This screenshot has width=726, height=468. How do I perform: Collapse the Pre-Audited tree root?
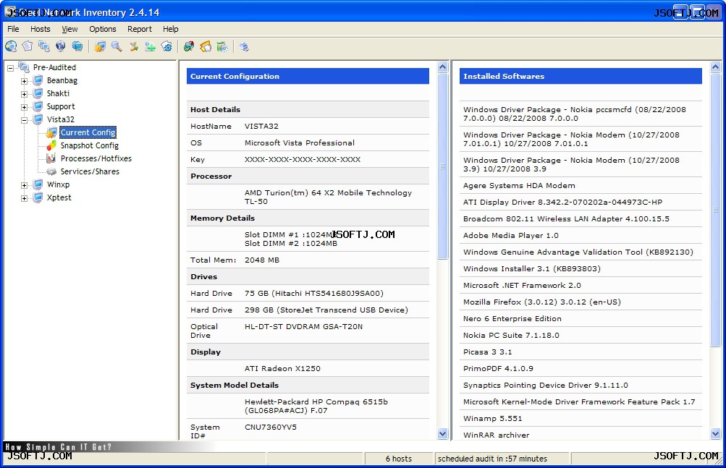click(10, 68)
